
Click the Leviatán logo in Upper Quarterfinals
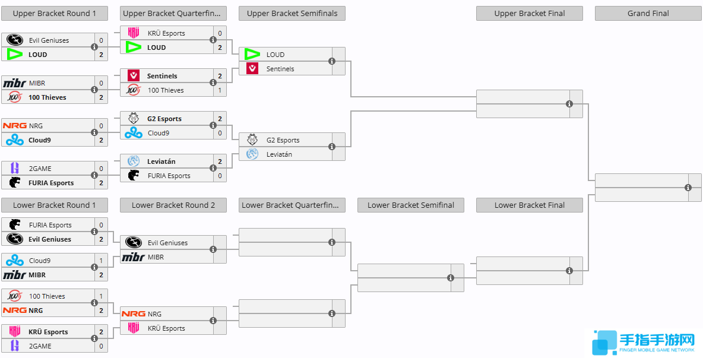coord(134,161)
